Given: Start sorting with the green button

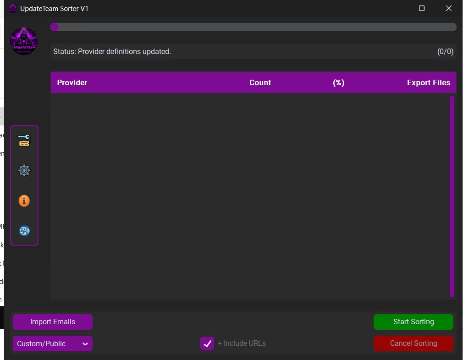Looking at the screenshot, I should (413, 322).
